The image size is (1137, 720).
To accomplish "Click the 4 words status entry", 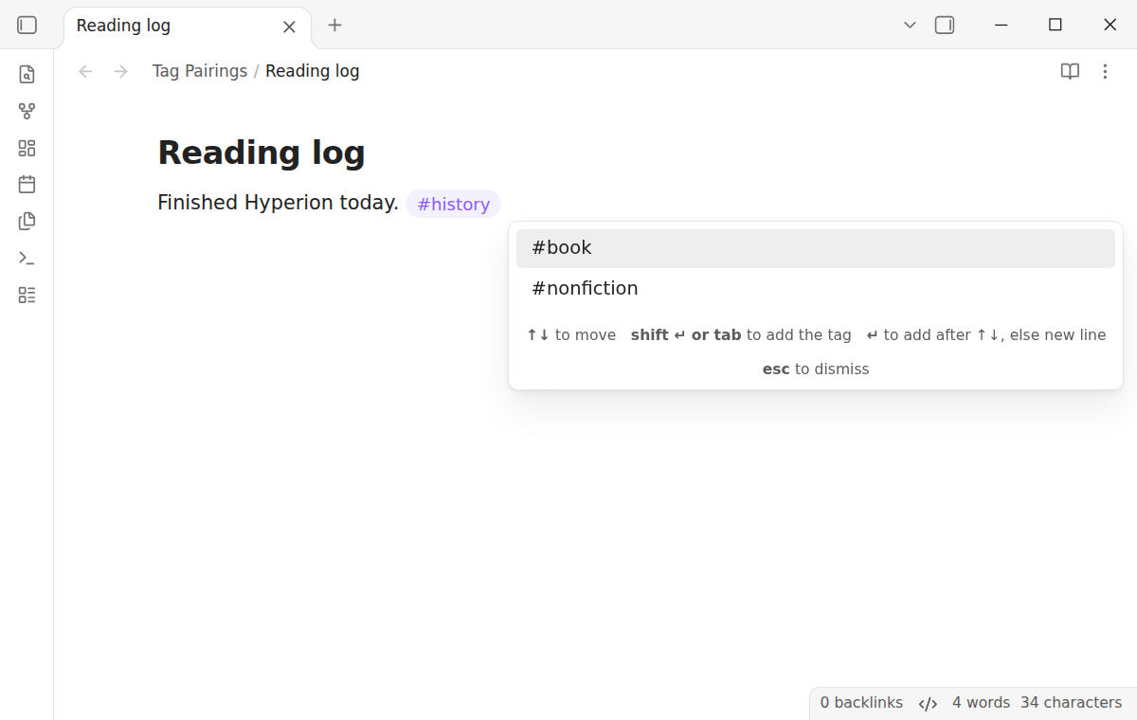I will pos(981,703).
